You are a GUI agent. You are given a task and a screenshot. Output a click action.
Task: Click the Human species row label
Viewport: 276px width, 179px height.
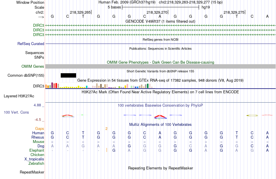(38, 133)
